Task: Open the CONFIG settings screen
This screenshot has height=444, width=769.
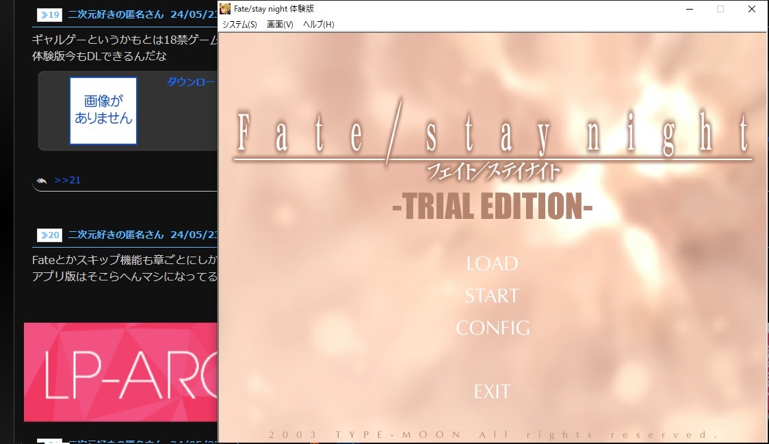Action: click(x=493, y=328)
